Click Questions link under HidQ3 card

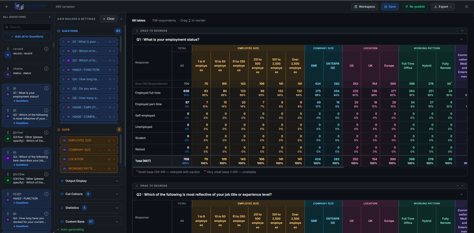click(x=21, y=203)
